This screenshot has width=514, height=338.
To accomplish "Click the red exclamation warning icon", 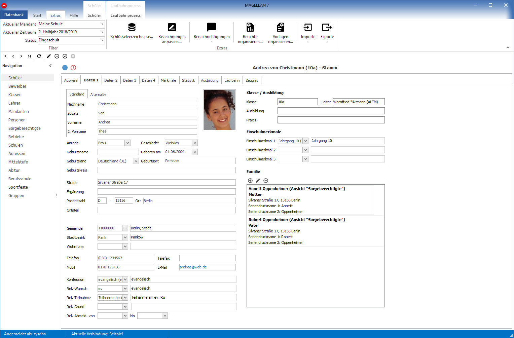I will tap(73, 68).
